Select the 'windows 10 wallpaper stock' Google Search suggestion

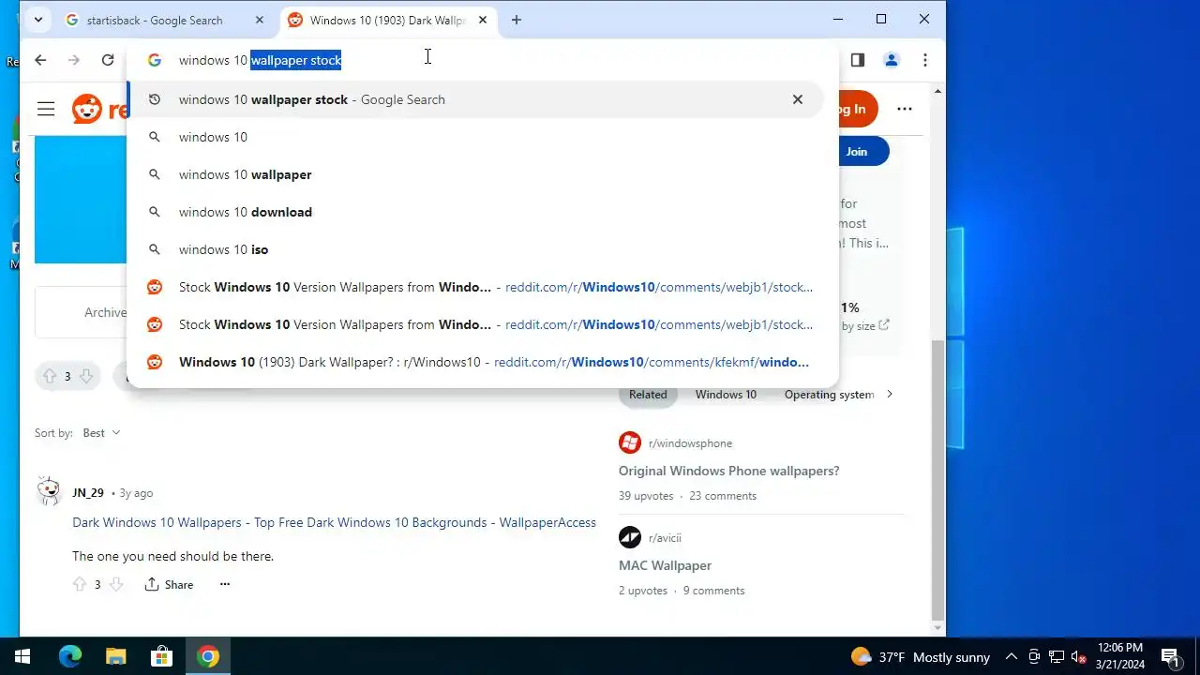coord(475,99)
